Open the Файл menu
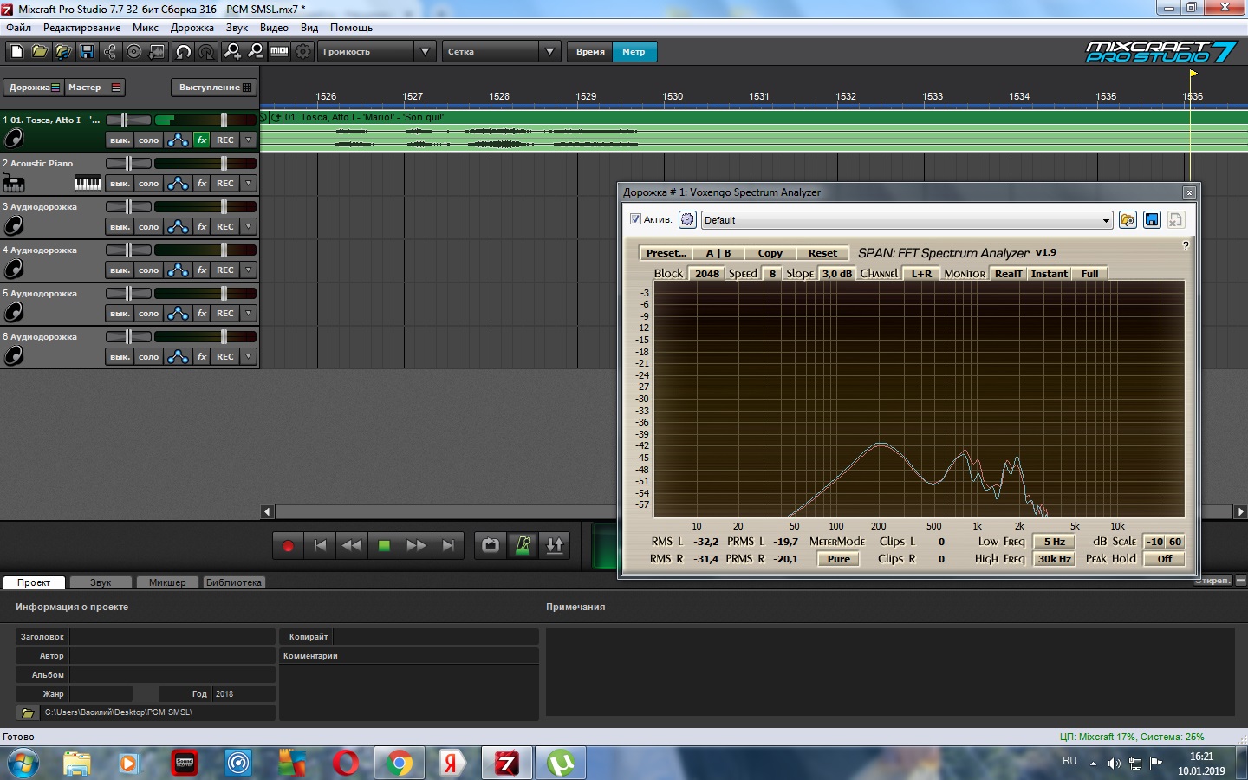The image size is (1248, 780). [x=18, y=28]
